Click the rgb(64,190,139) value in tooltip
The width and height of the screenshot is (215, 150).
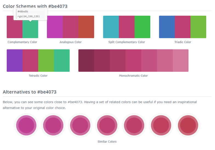point(29,16)
